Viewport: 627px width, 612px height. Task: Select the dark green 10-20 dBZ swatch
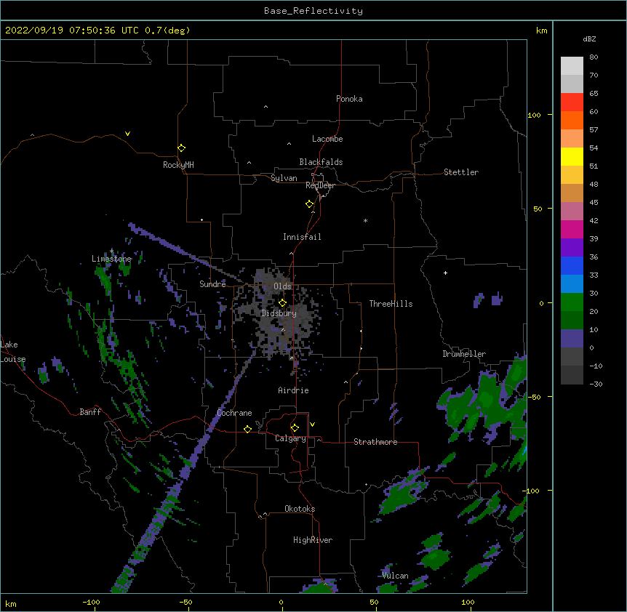pyautogui.click(x=572, y=320)
